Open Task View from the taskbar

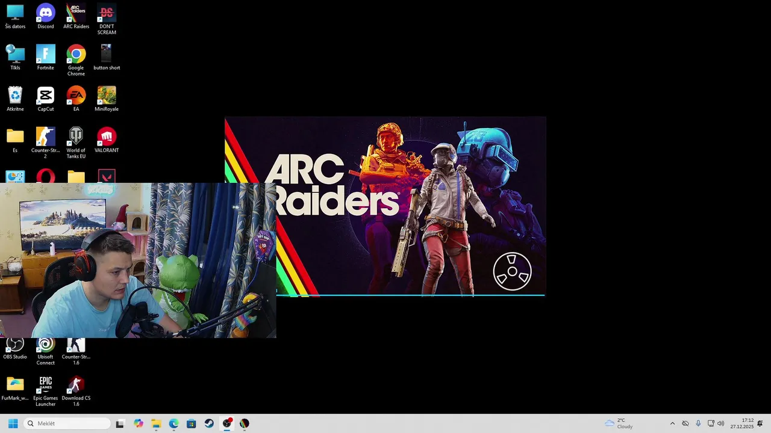(x=120, y=423)
